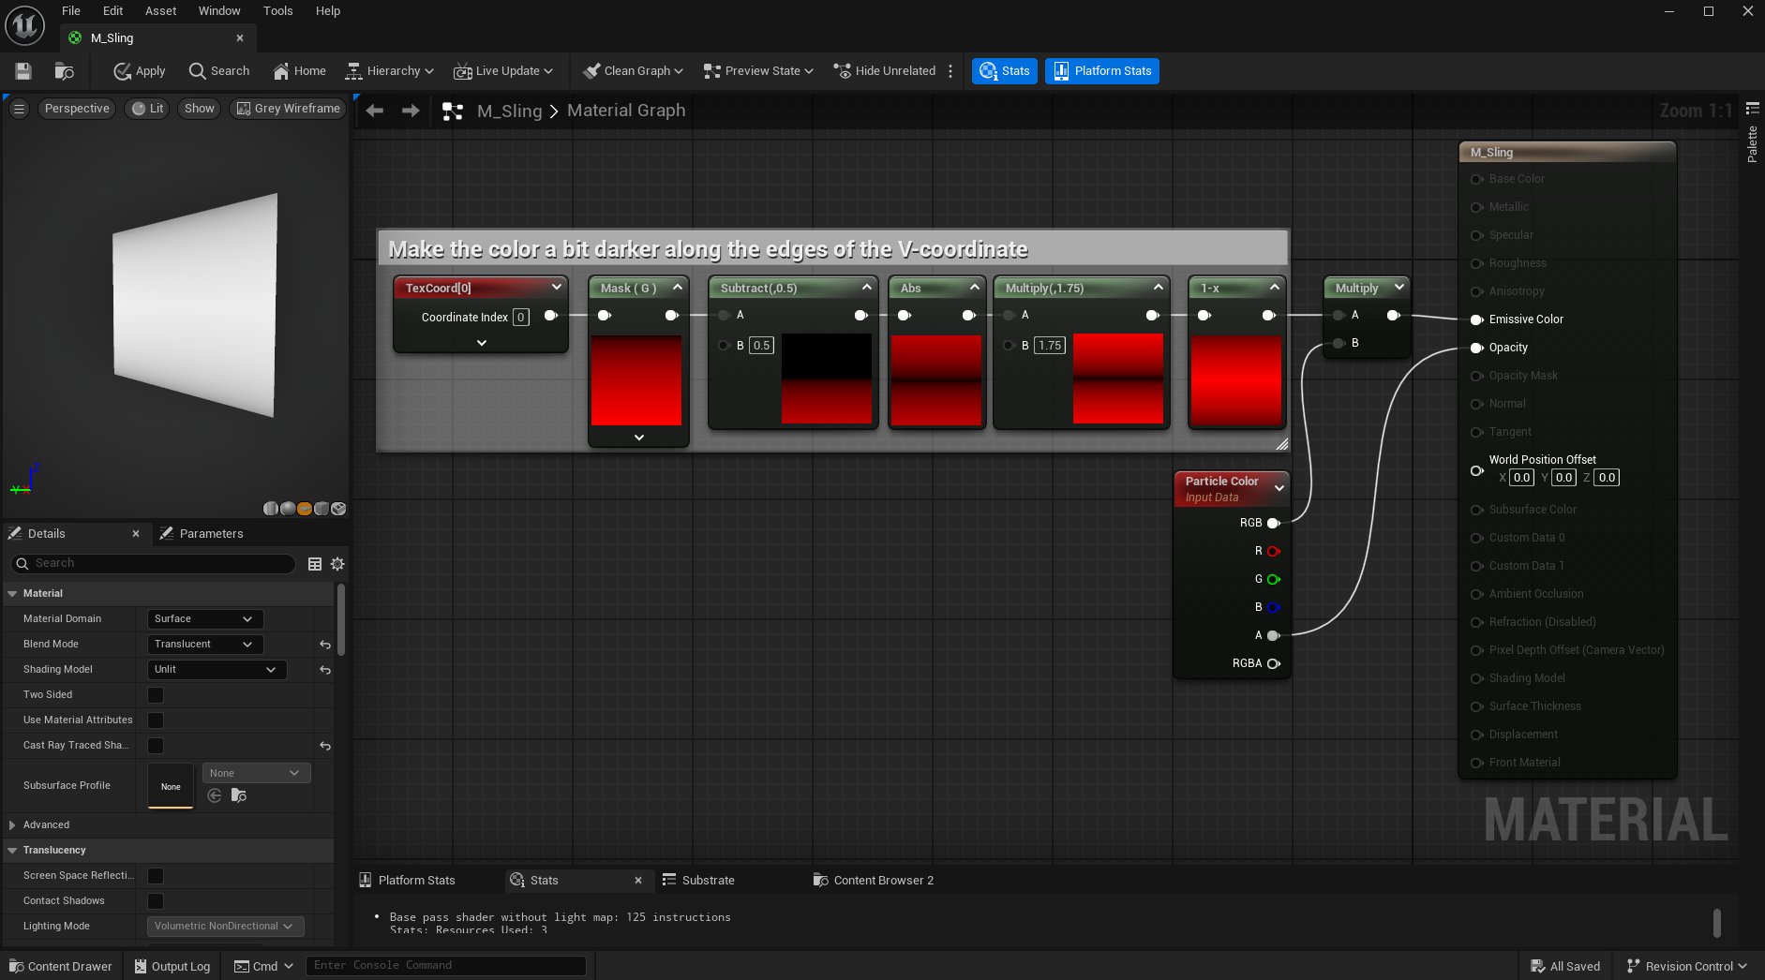Expand the Advanced section
This screenshot has width=1765, height=980.
click(x=12, y=825)
